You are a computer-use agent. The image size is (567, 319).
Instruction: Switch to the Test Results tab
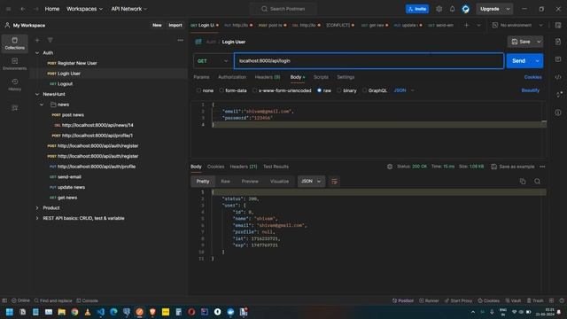276,167
